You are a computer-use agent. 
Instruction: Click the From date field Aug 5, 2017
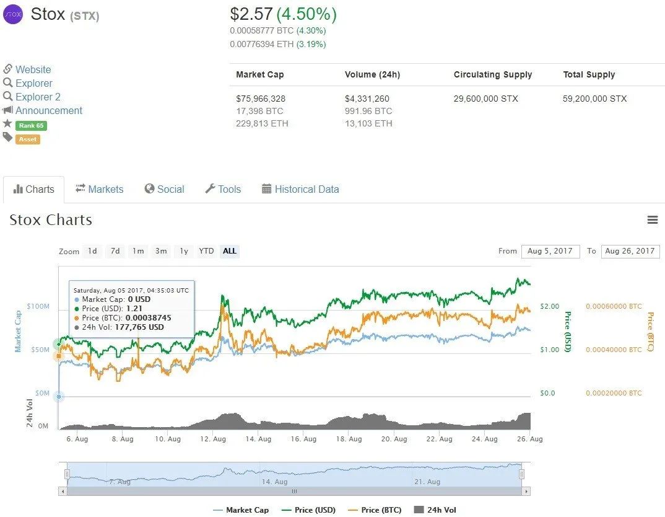(550, 251)
